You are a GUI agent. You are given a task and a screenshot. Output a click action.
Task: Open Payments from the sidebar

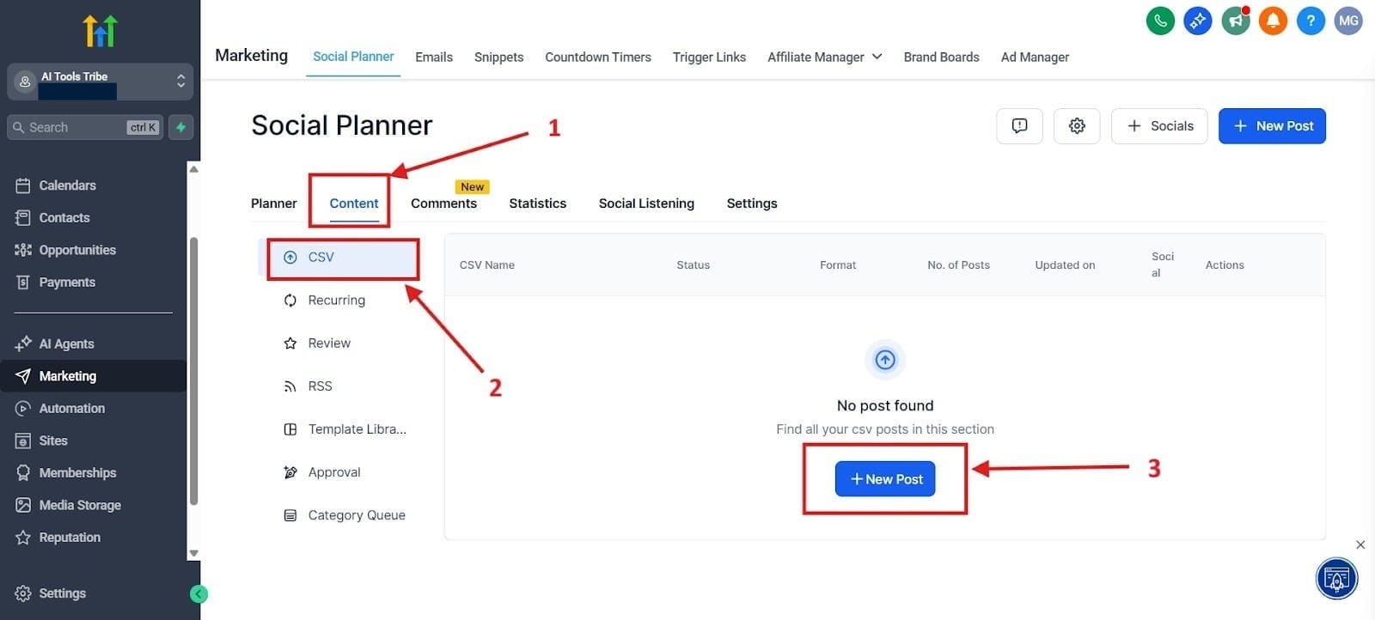67,282
